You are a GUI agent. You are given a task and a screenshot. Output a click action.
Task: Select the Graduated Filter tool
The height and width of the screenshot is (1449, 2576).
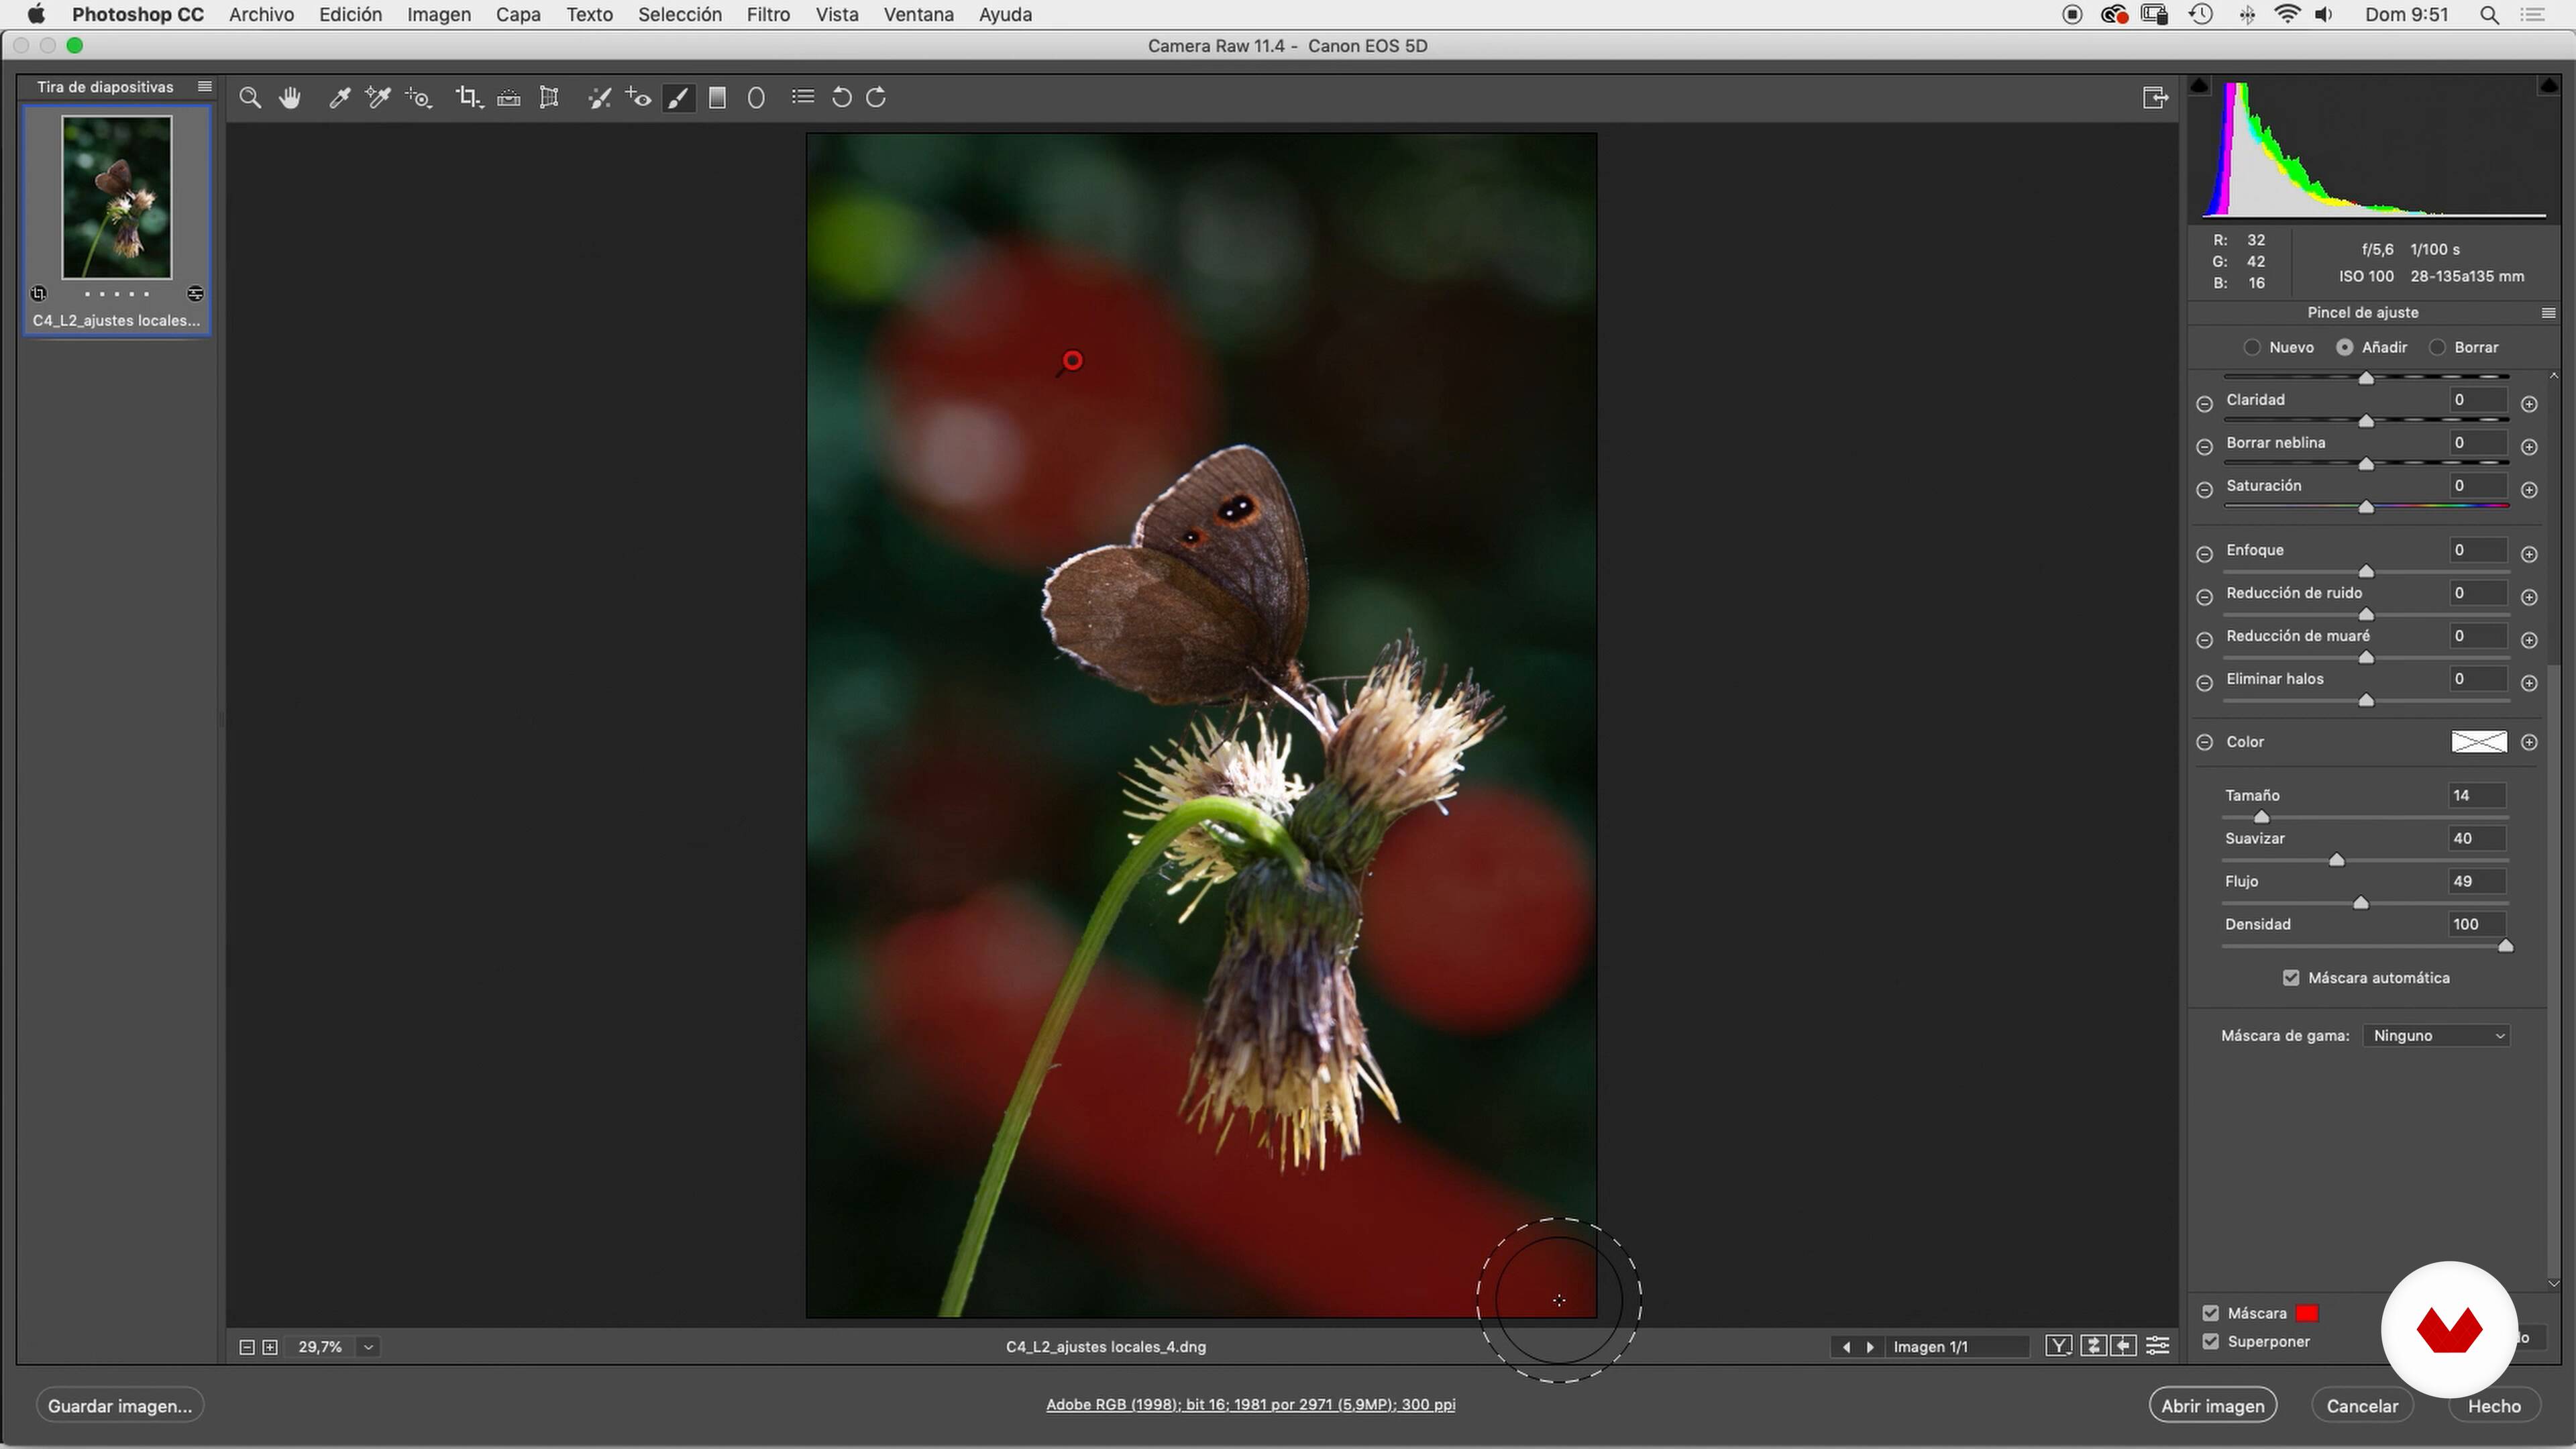point(717,98)
